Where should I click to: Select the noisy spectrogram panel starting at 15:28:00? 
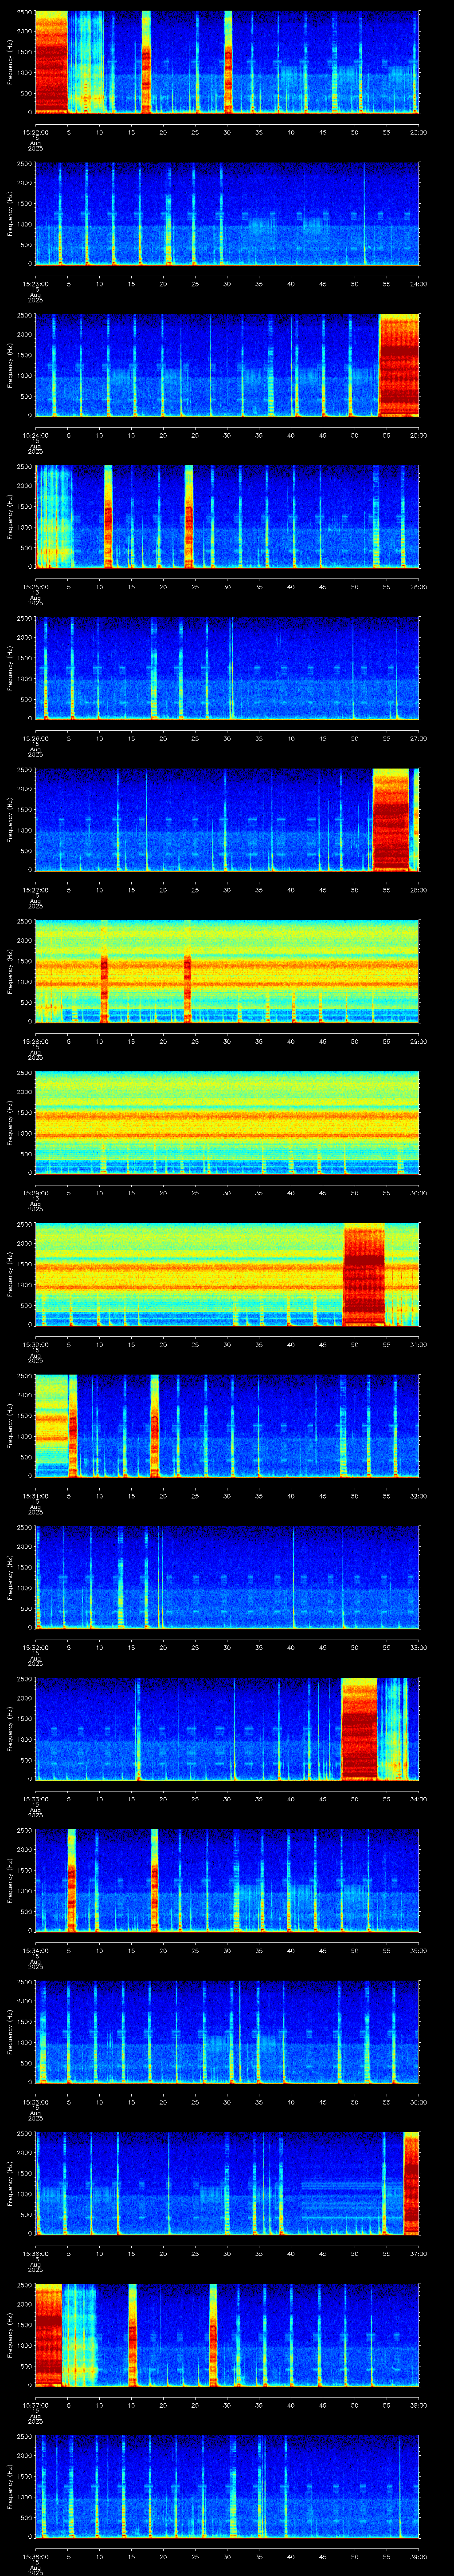tap(227, 971)
